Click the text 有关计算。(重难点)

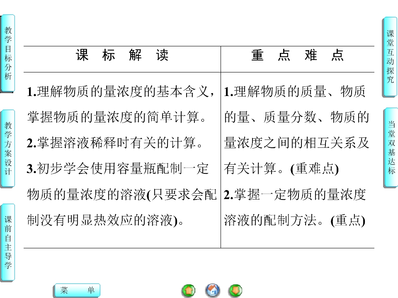[281, 169]
